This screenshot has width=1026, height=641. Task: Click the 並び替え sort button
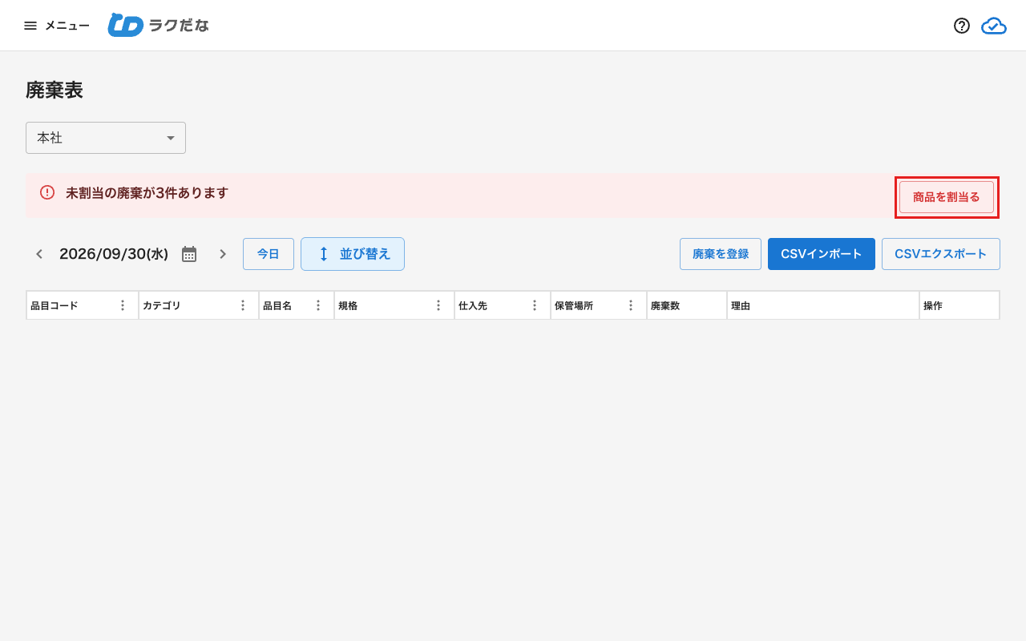click(353, 254)
